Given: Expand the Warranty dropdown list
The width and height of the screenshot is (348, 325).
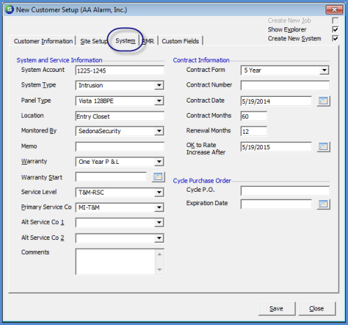Looking at the screenshot, I should pyautogui.click(x=159, y=162).
